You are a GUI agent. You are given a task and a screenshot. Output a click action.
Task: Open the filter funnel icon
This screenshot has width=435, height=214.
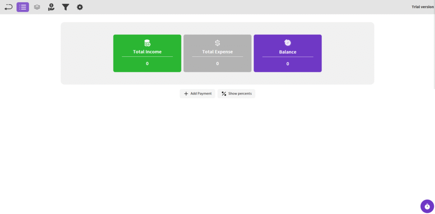click(x=65, y=7)
